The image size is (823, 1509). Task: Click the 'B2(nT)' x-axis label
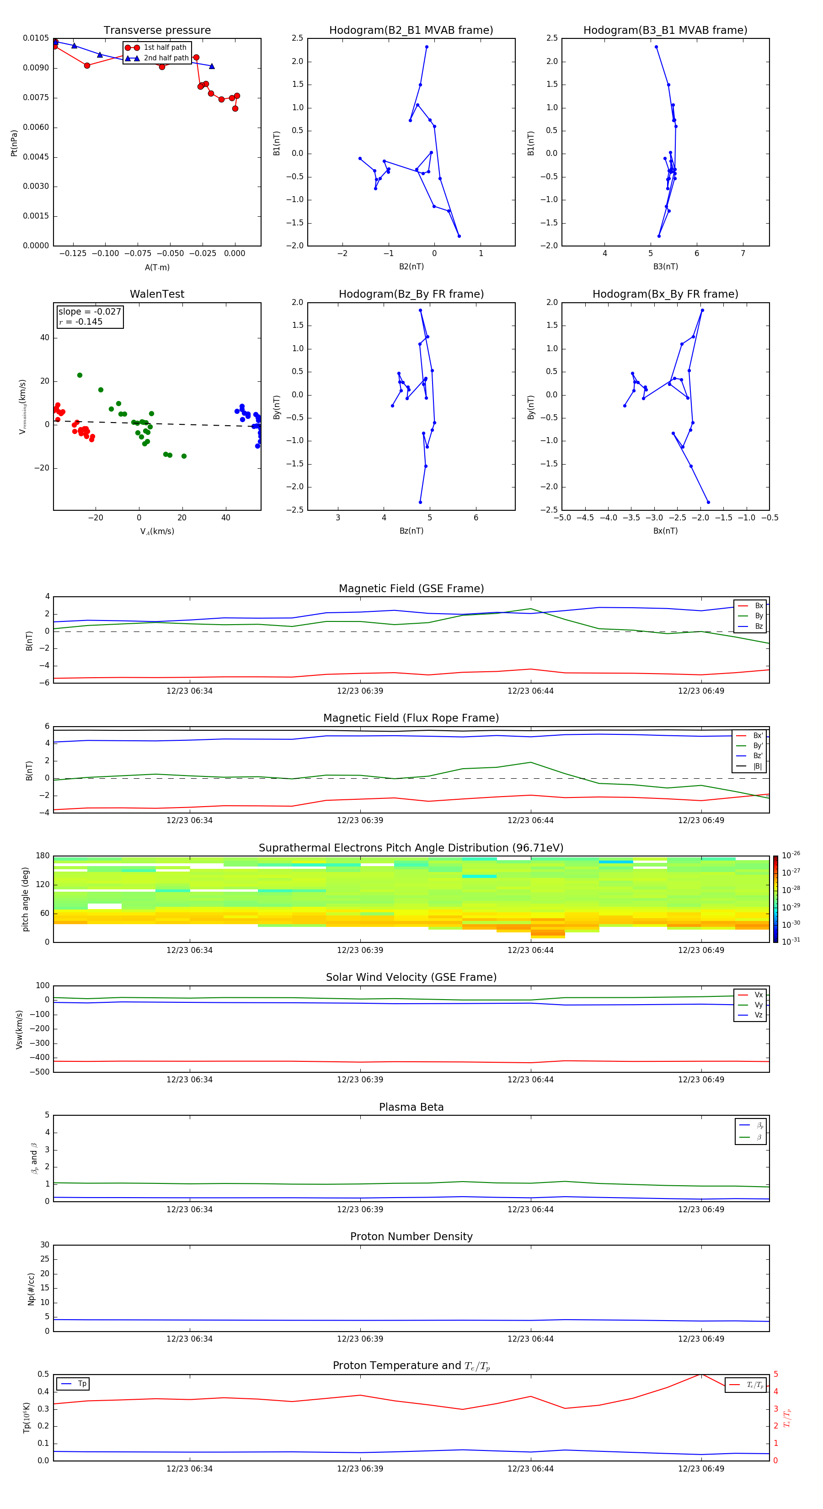click(411, 267)
